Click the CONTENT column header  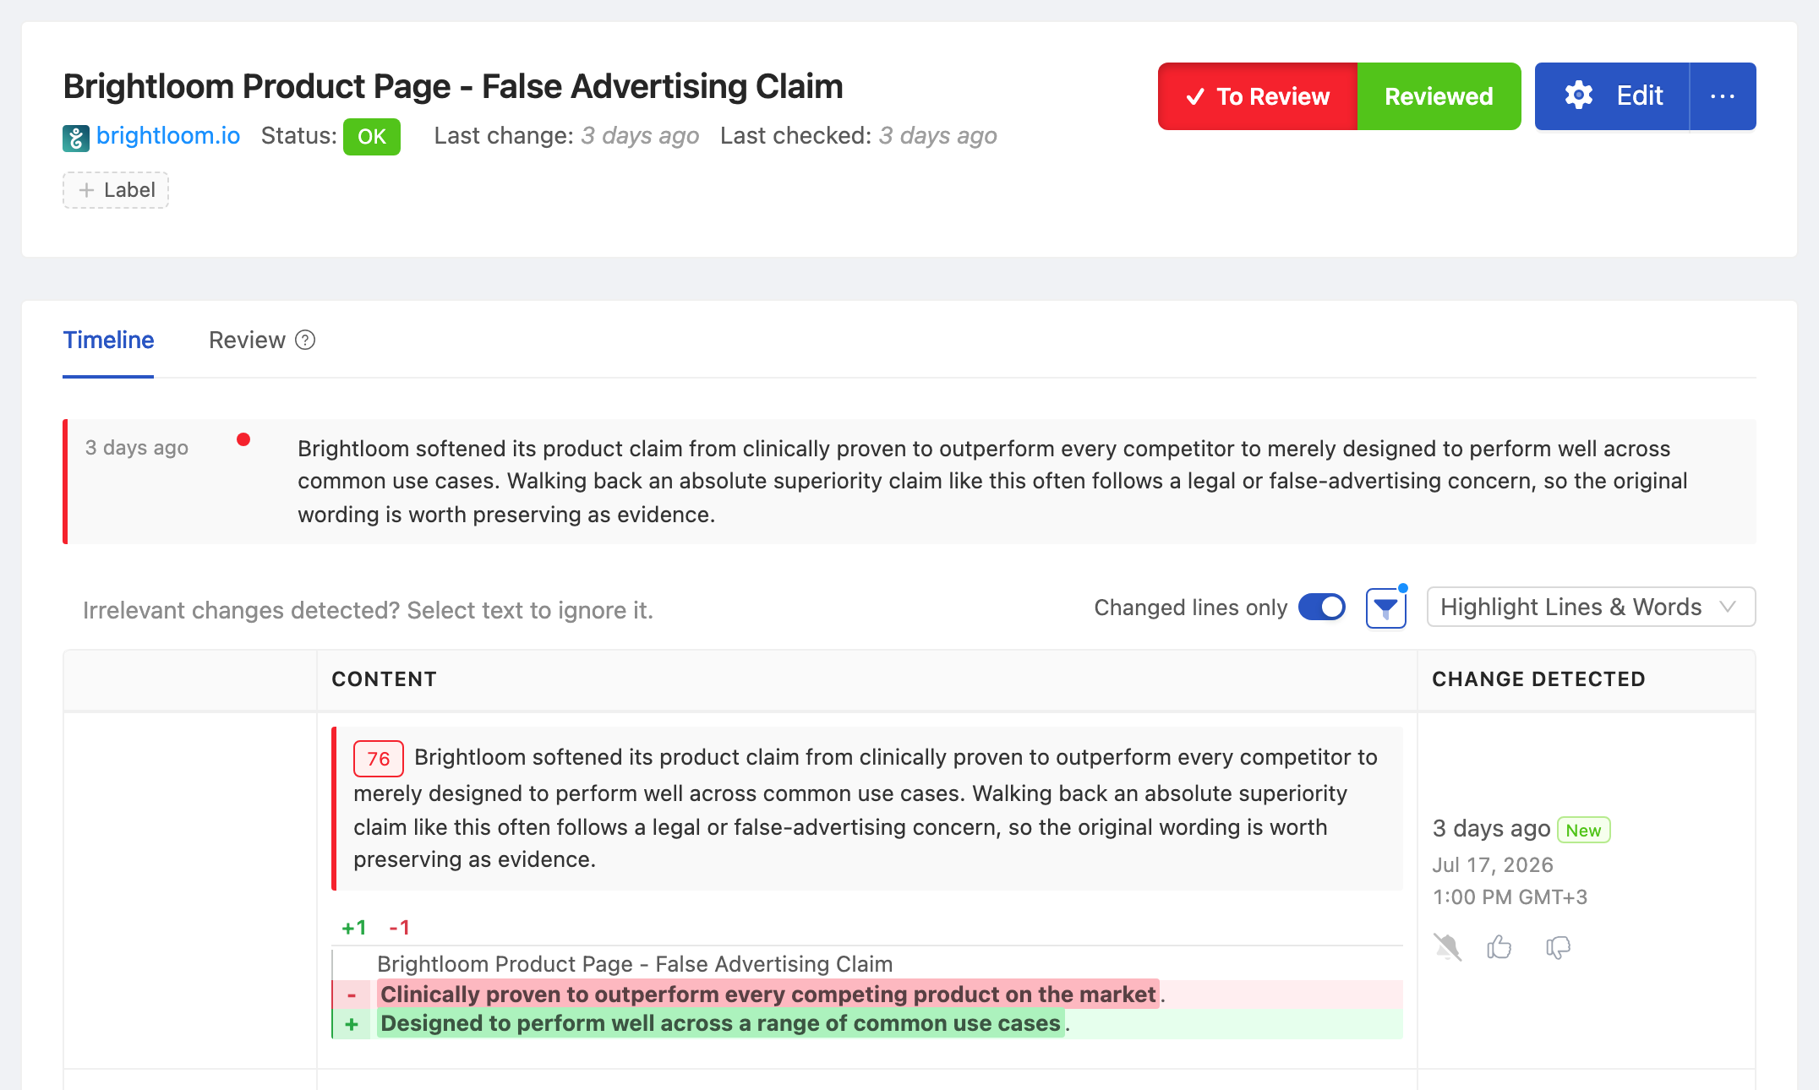[384, 679]
